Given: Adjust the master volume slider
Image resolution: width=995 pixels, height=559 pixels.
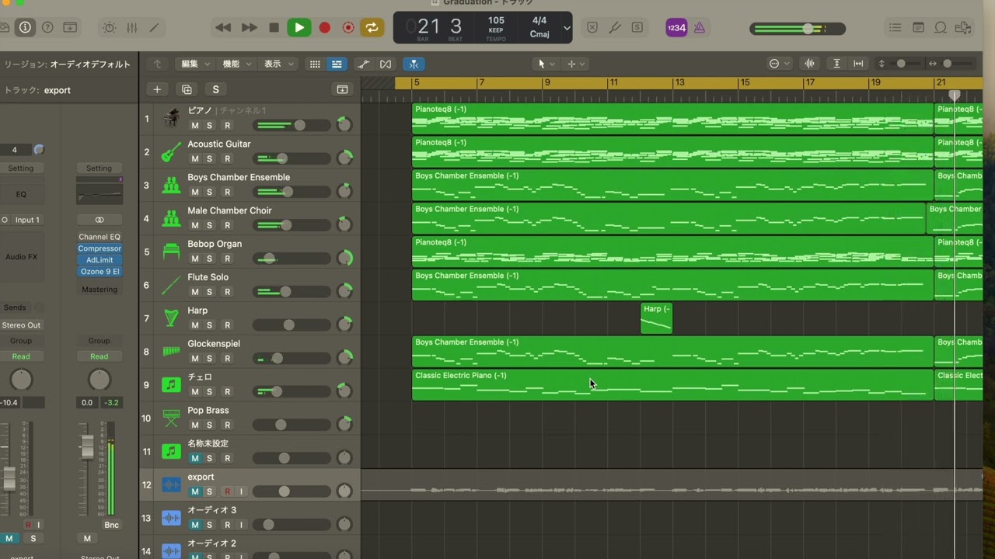Looking at the screenshot, I should tap(798, 29).
